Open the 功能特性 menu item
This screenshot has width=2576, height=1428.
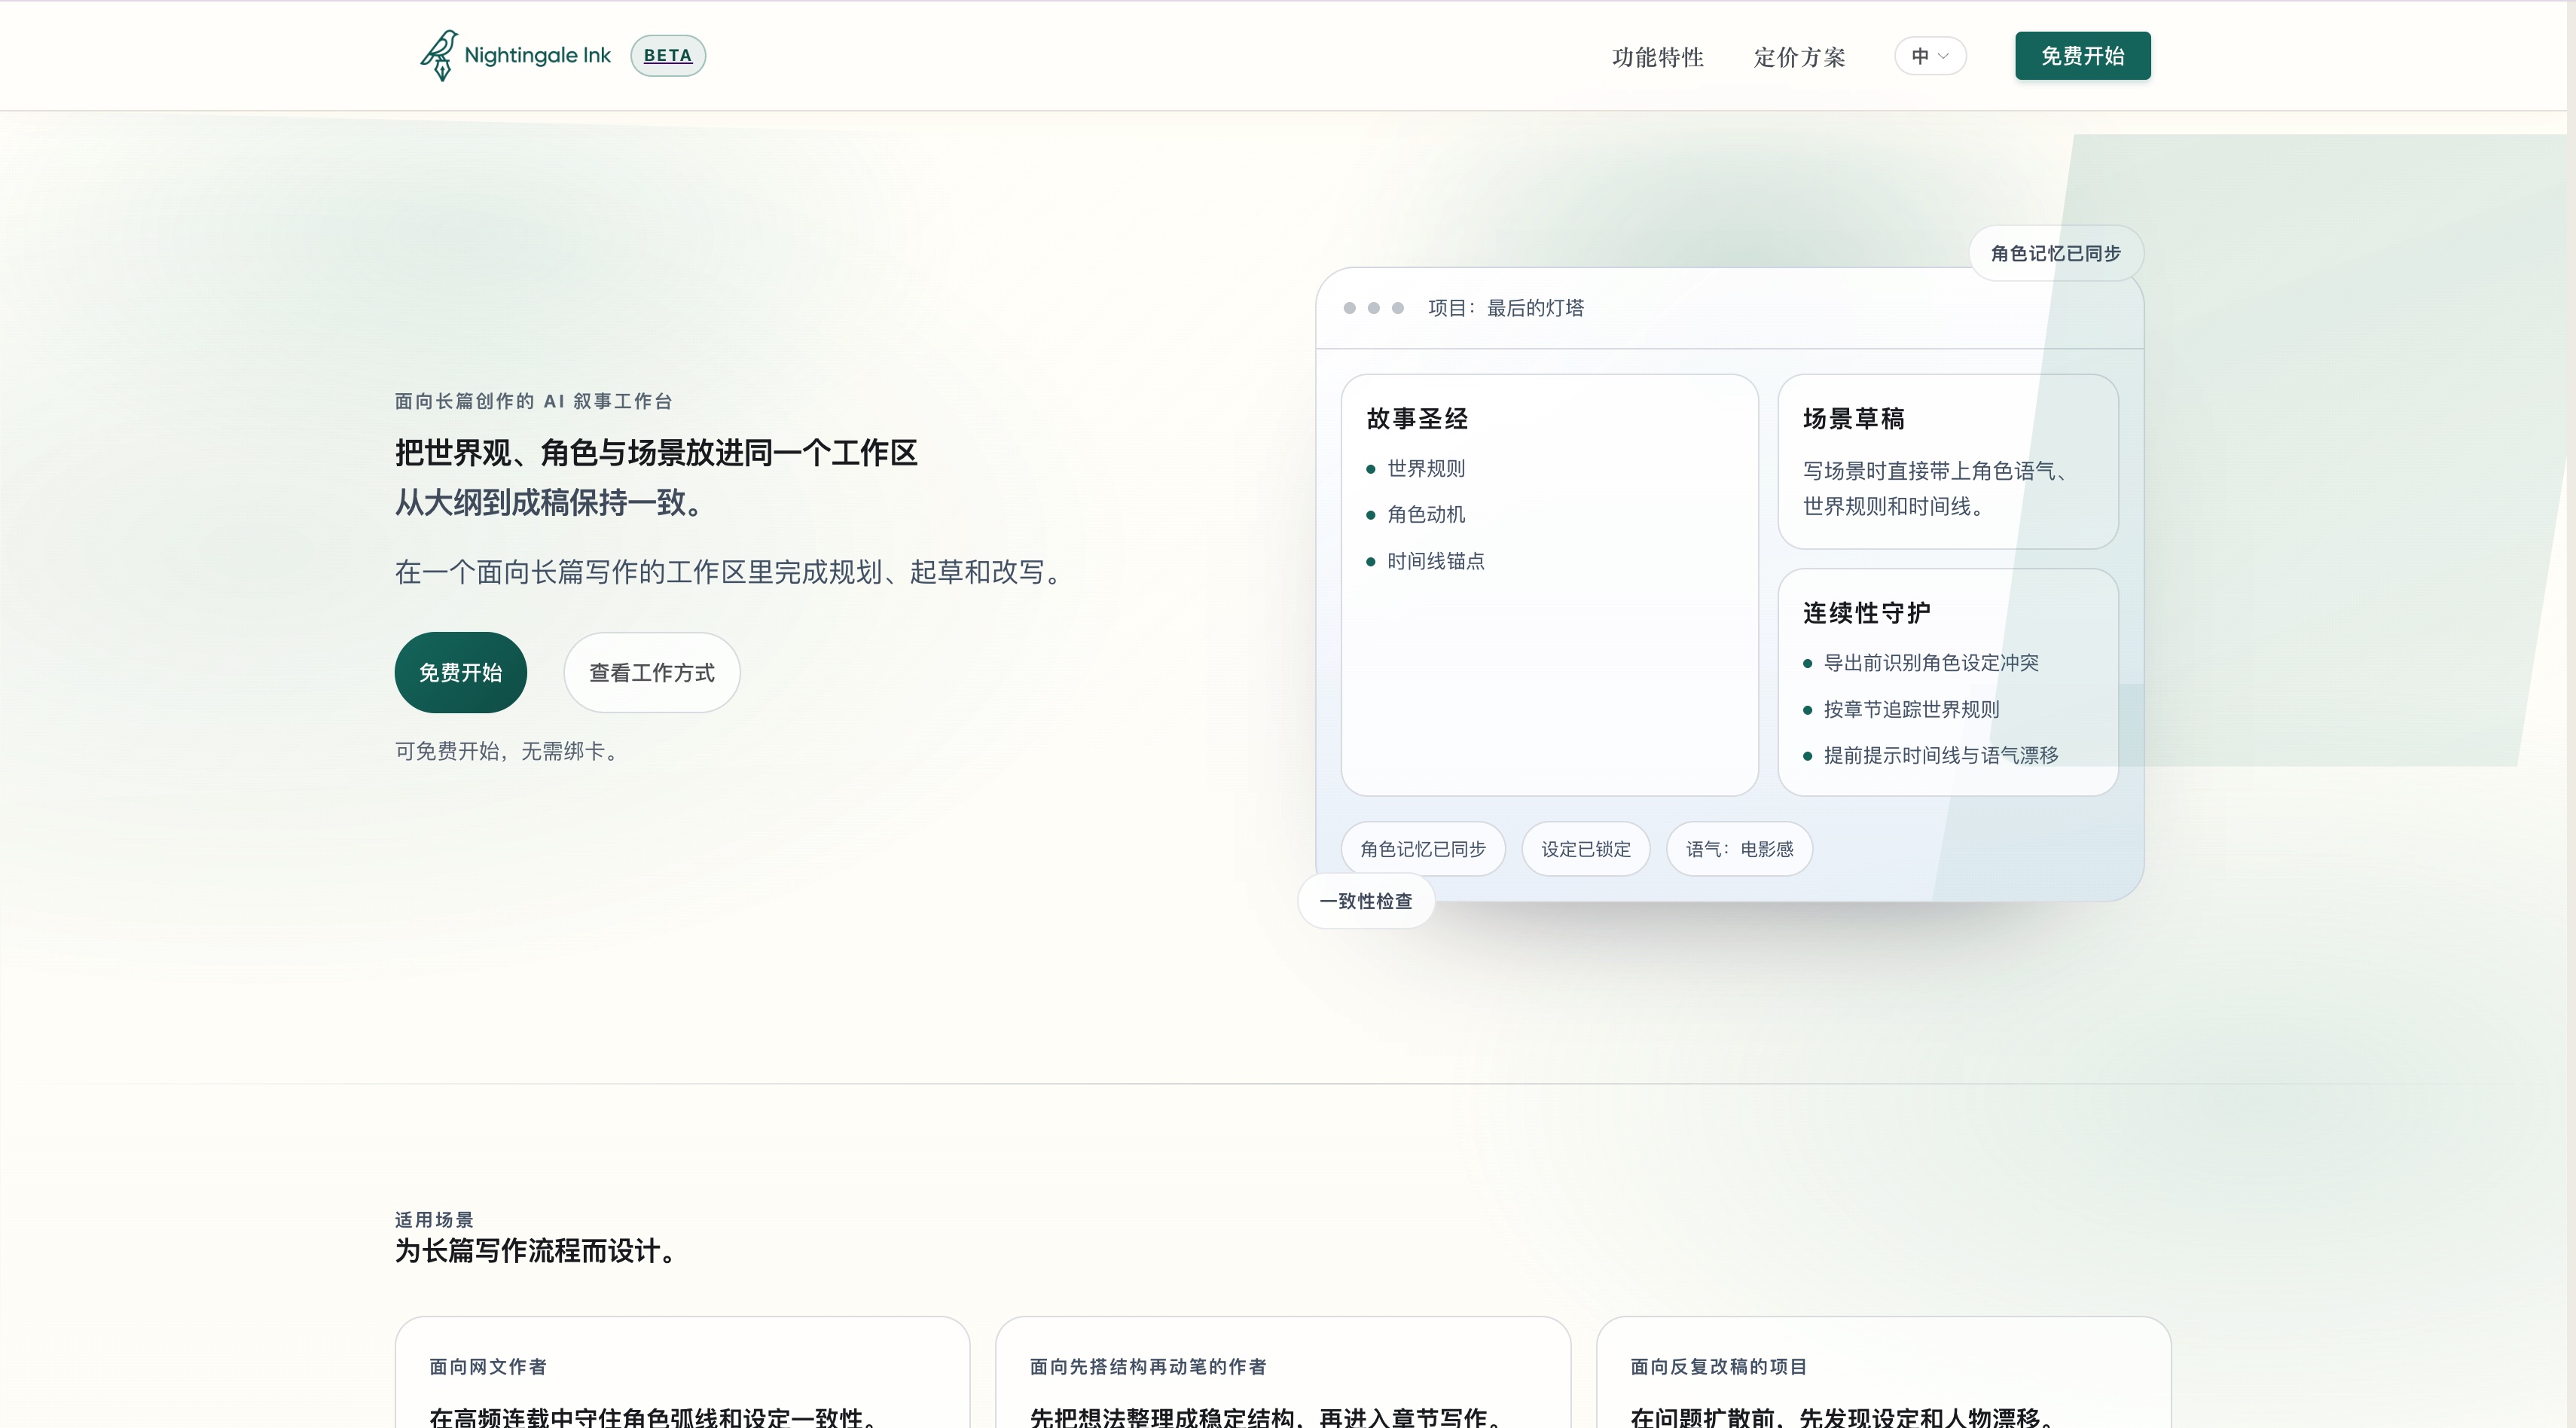[x=1657, y=57]
